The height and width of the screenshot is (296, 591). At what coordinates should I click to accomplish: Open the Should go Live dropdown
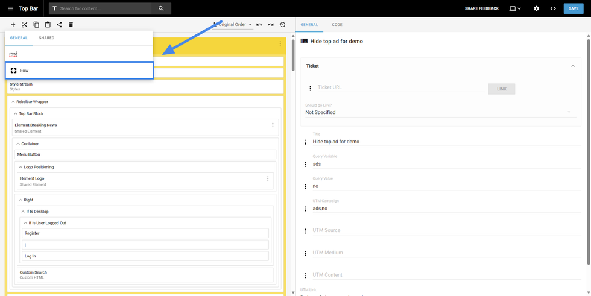point(437,112)
